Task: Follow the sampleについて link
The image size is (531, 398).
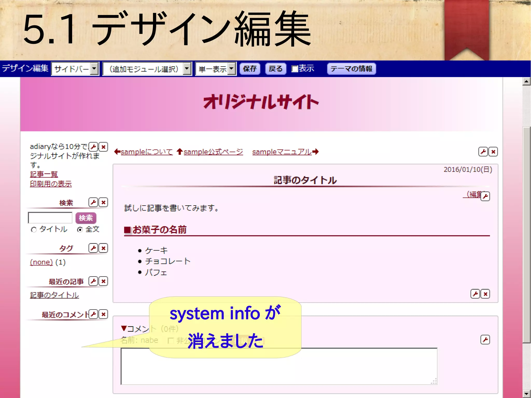Action: point(146,152)
